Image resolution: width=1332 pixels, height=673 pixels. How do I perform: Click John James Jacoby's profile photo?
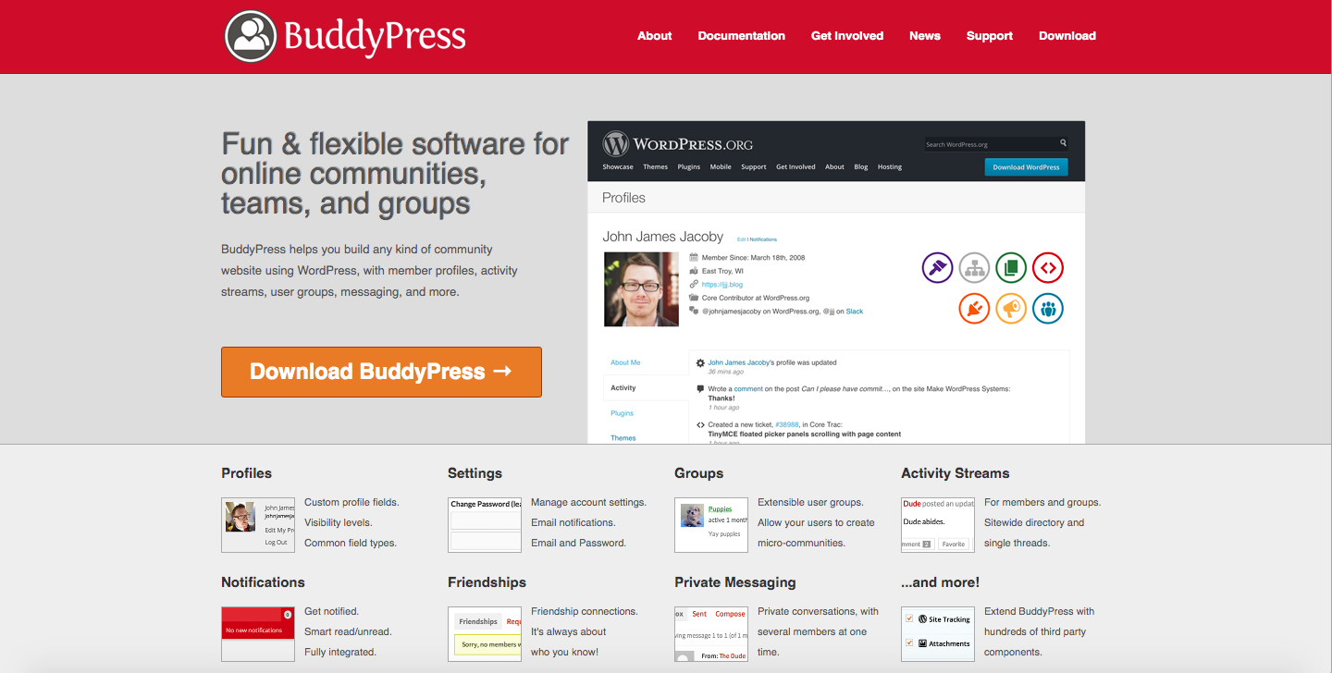pos(641,289)
